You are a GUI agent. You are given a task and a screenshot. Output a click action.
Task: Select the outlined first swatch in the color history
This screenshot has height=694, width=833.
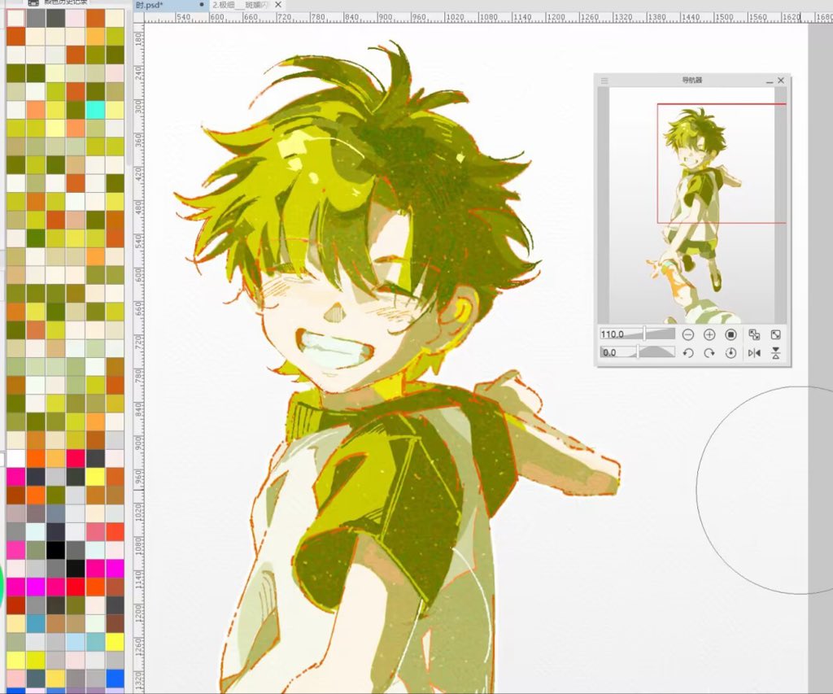(x=16, y=18)
